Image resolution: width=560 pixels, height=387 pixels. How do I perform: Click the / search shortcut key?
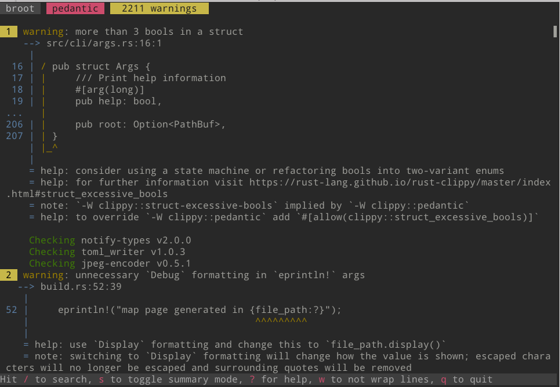(x=26, y=379)
